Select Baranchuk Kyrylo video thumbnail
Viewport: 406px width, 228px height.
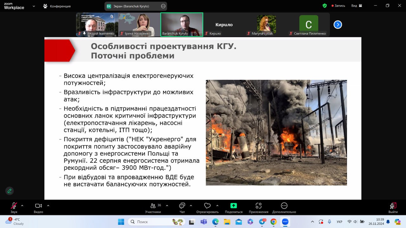coord(182,24)
